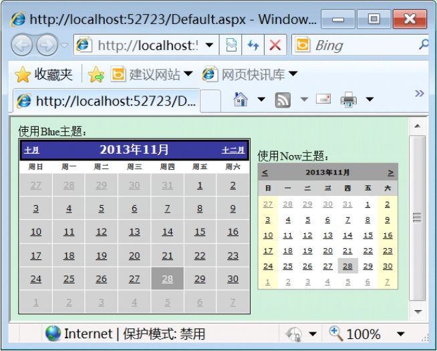
Task: Click the 网页快讯库 IE icon
Action: [210, 74]
